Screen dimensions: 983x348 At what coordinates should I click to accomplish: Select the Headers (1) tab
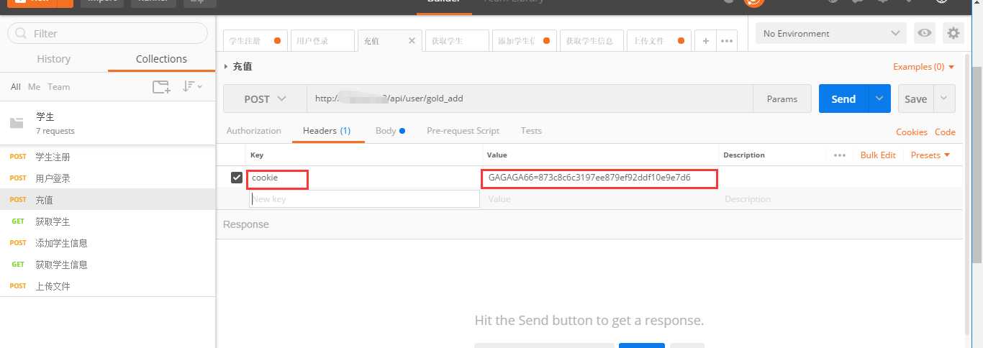pyautogui.click(x=327, y=131)
